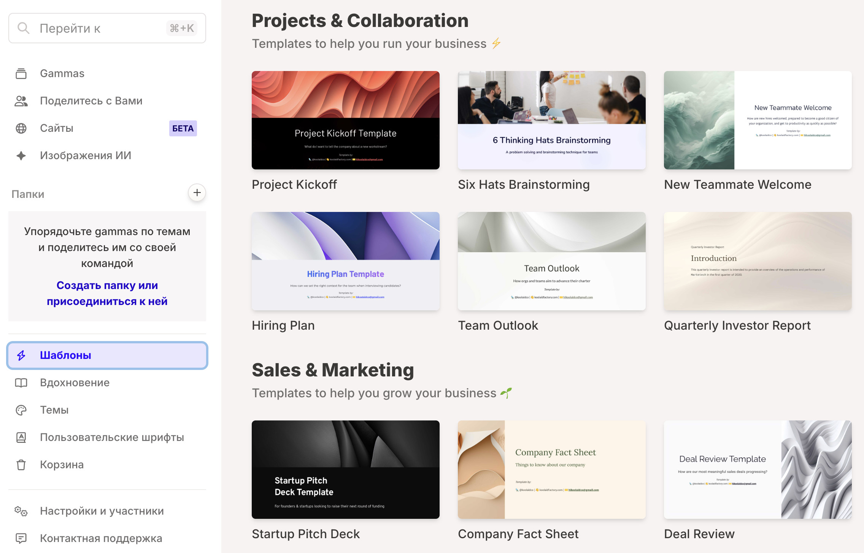Viewport: 864px width, 553px height.
Task: Choose the Startup Pitch Deck template
Action: [346, 469]
